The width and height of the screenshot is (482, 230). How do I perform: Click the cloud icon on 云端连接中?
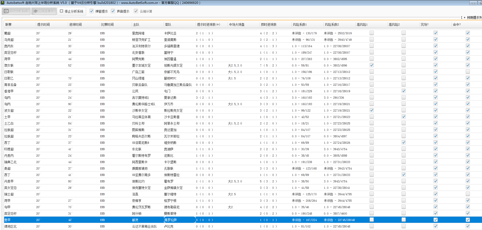tap(36, 11)
